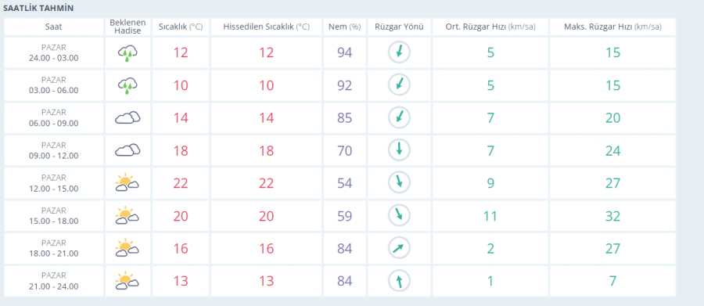The width and height of the screenshot is (704, 306).
Task: Click the SAATLİK TAHMİN section title
Action: 38,9
